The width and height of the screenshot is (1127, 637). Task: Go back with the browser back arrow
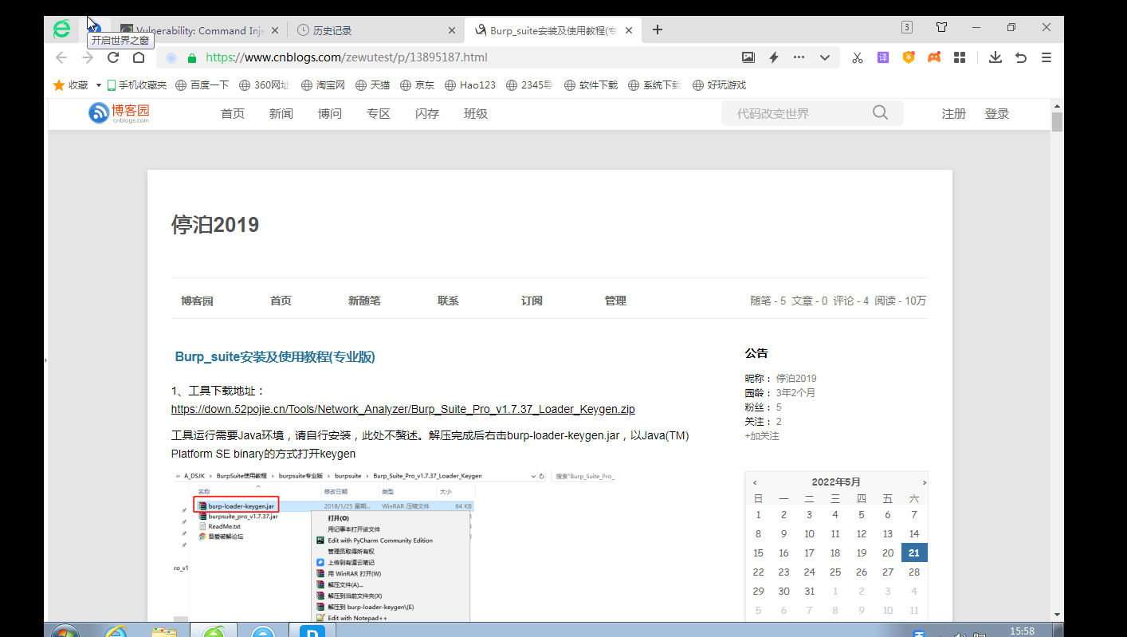[61, 57]
